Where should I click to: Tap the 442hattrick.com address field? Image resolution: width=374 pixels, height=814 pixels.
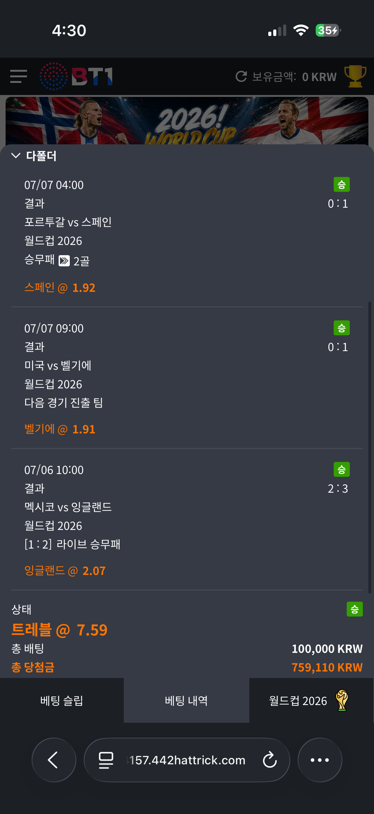coord(187,760)
